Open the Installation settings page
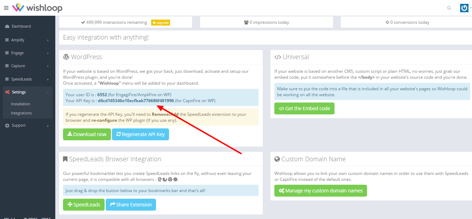Image resolution: width=472 pixels, height=219 pixels. tap(21, 104)
